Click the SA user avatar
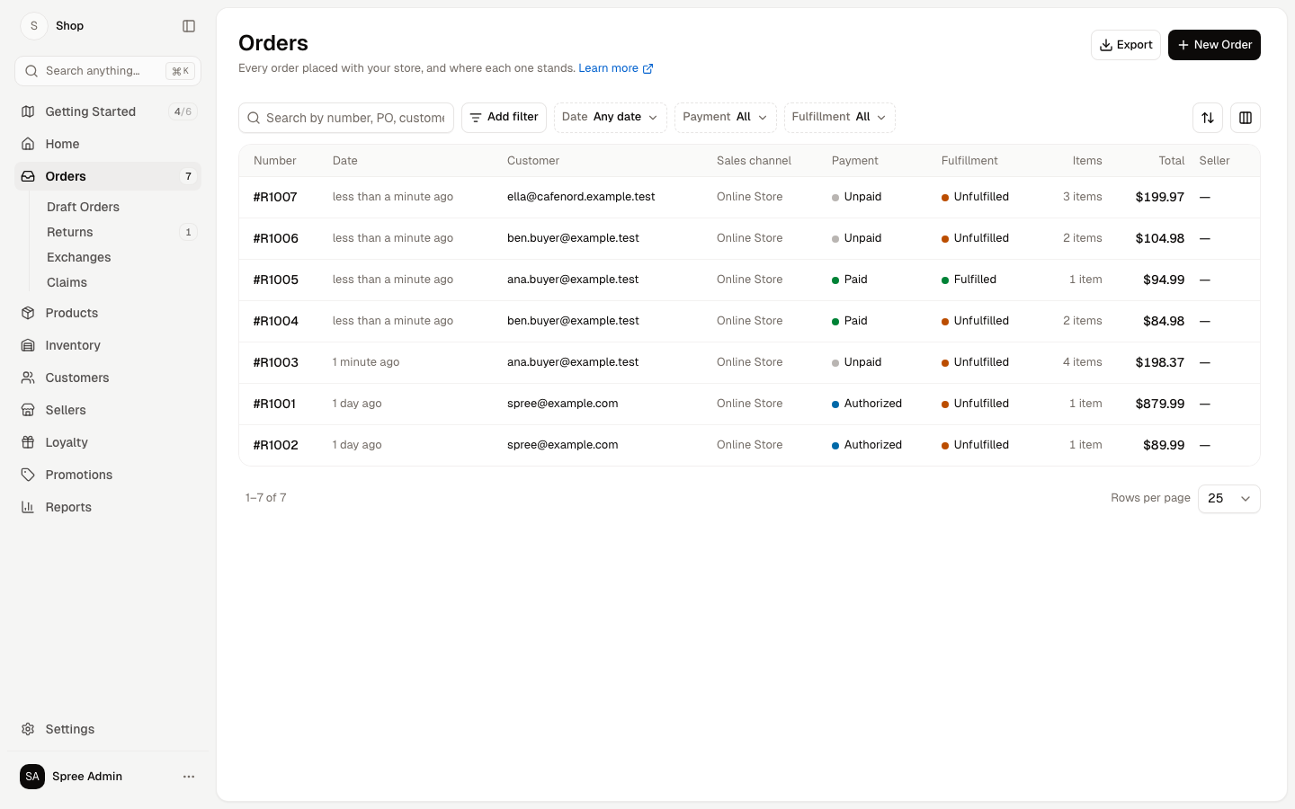The height and width of the screenshot is (809, 1295). 32,777
